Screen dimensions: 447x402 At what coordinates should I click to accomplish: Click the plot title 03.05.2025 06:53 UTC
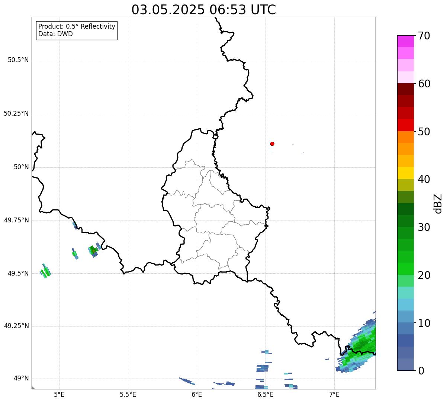(204, 9)
